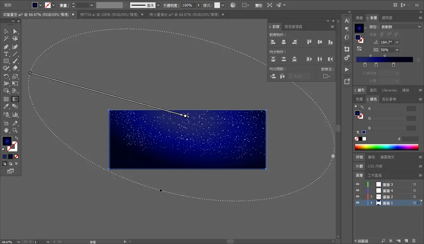Screen dimensions: 424x244
Task: Select the Eraser tool
Action: coord(15,68)
